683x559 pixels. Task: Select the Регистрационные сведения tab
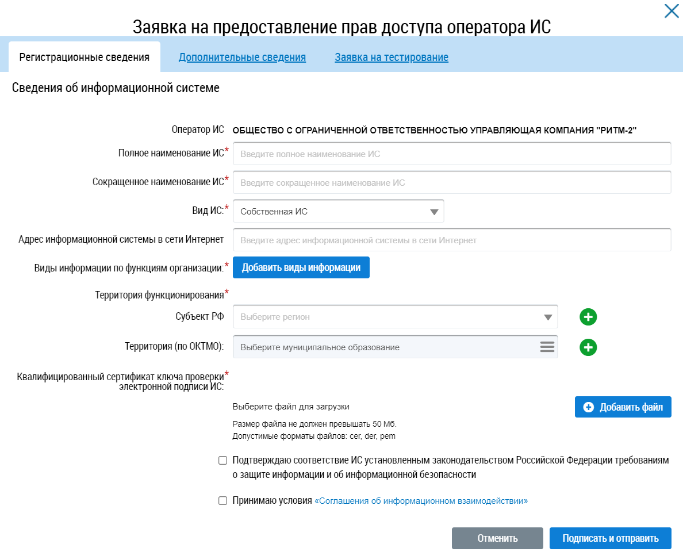[85, 58]
